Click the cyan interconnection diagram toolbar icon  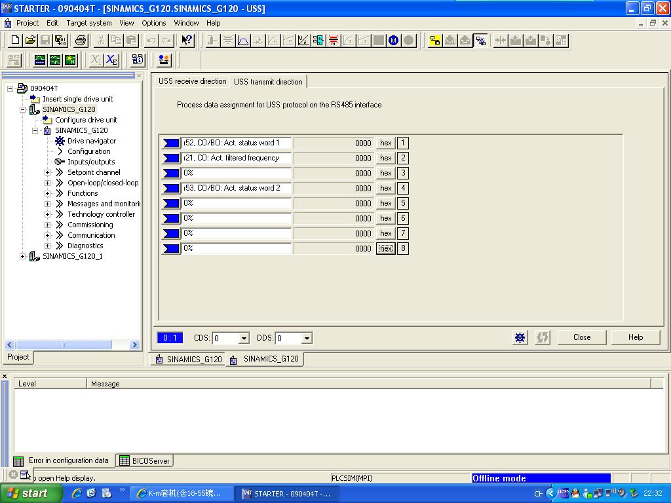tap(318, 41)
